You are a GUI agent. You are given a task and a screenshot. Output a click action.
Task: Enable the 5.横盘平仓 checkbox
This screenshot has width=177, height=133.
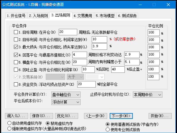point(16,62)
